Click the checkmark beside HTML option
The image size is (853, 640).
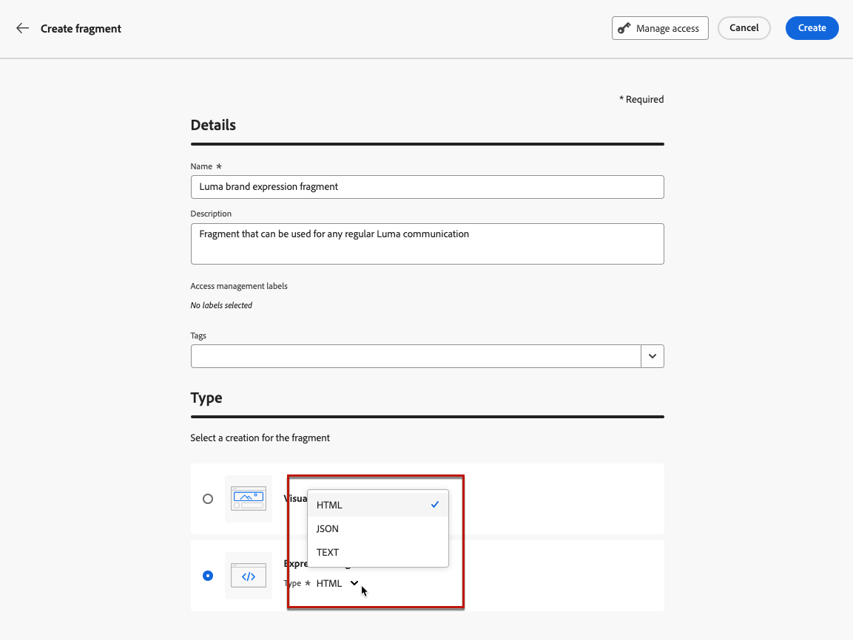click(x=435, y=505)
